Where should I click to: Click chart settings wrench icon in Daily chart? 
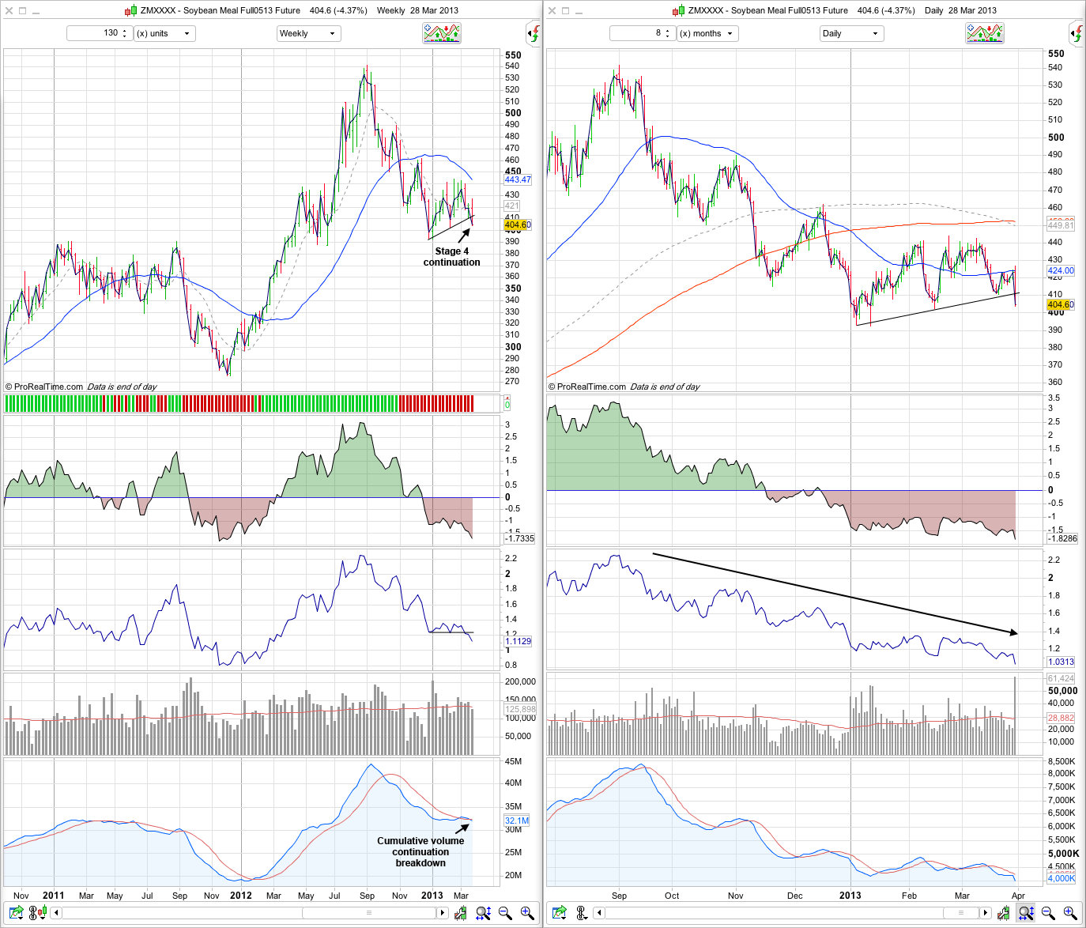pyautogui.click(x=1003, y=913)
